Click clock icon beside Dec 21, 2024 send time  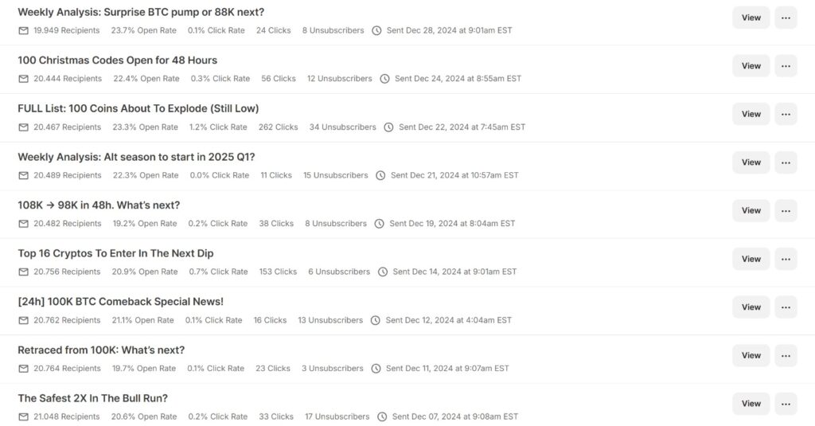point(380,175)
